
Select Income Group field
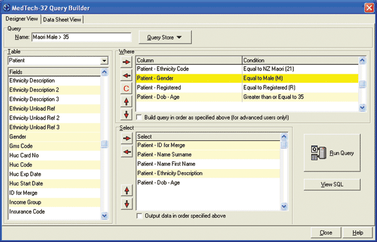pyautogui.click(x=54, y=202)
